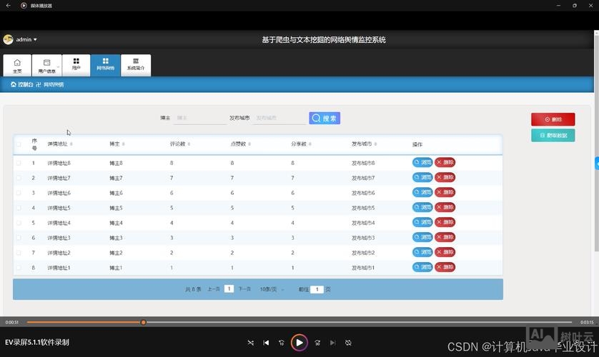
Task: Click the page vertical scrollbar
Action: point(596,143)
